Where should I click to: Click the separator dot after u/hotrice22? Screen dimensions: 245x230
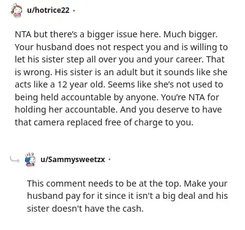(73, 10)
